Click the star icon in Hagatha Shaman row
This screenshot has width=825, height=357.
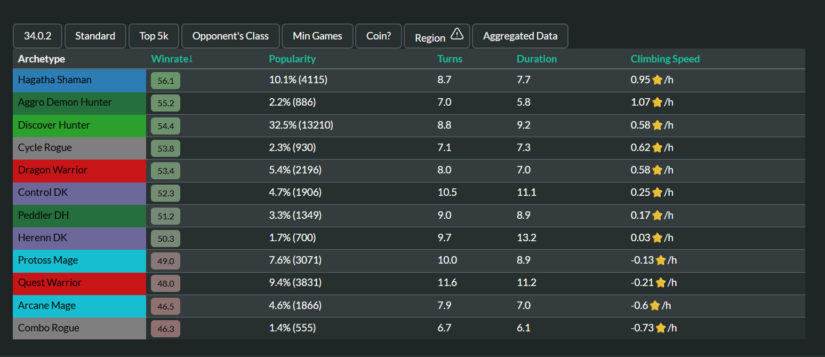click(x=657, y=80)
